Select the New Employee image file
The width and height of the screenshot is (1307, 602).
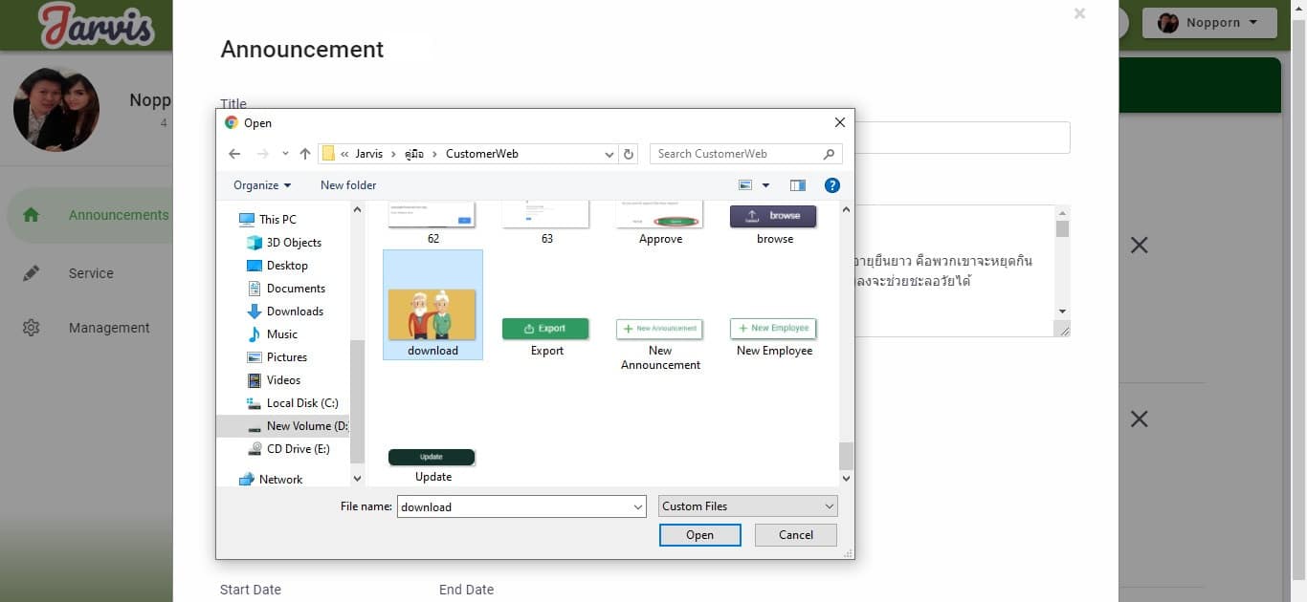point(773,336)
